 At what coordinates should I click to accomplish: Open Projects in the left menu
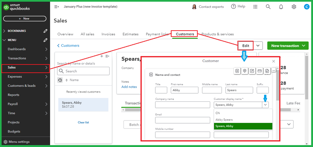tap(13, 122)
